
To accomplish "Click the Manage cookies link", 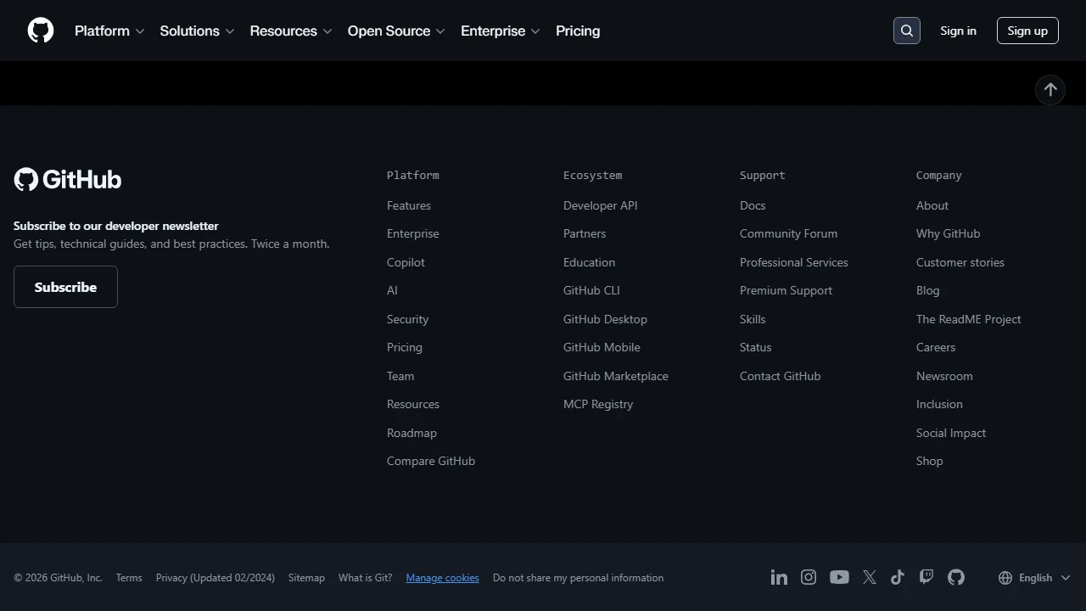I will click(x=442, y=577).
